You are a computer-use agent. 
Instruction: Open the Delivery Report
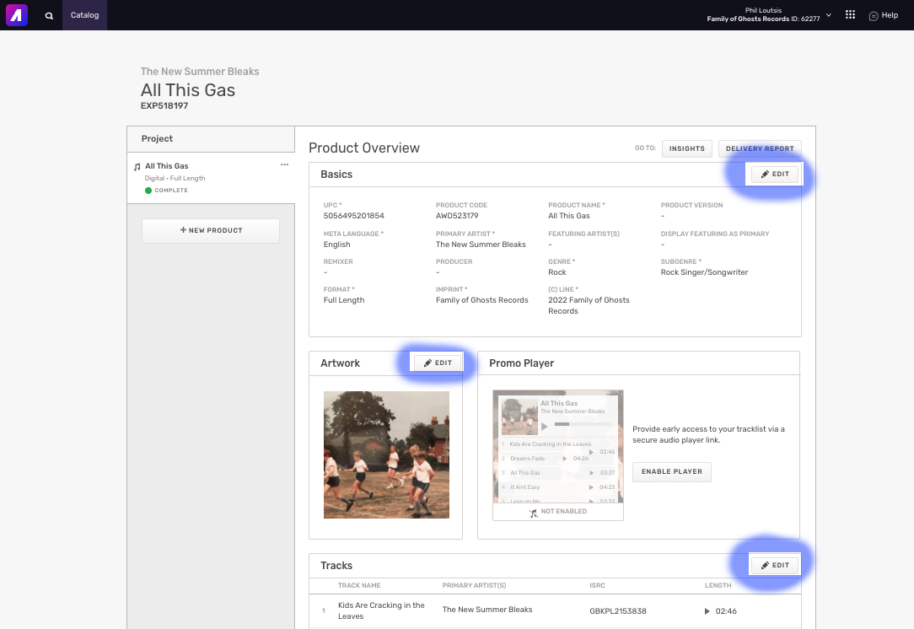coord(759,148)
